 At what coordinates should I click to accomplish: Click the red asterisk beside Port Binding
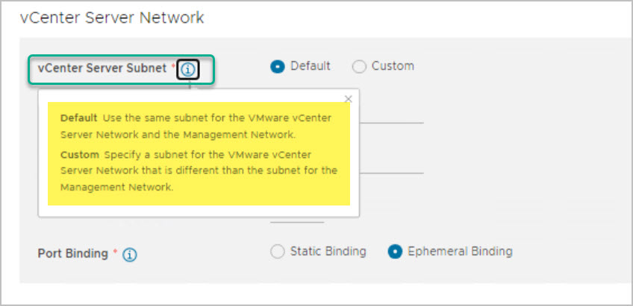(x=115, y=253)
